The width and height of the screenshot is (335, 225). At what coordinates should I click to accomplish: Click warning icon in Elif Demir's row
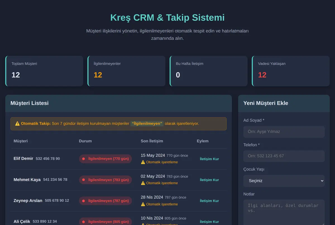(x=143, y=162)
